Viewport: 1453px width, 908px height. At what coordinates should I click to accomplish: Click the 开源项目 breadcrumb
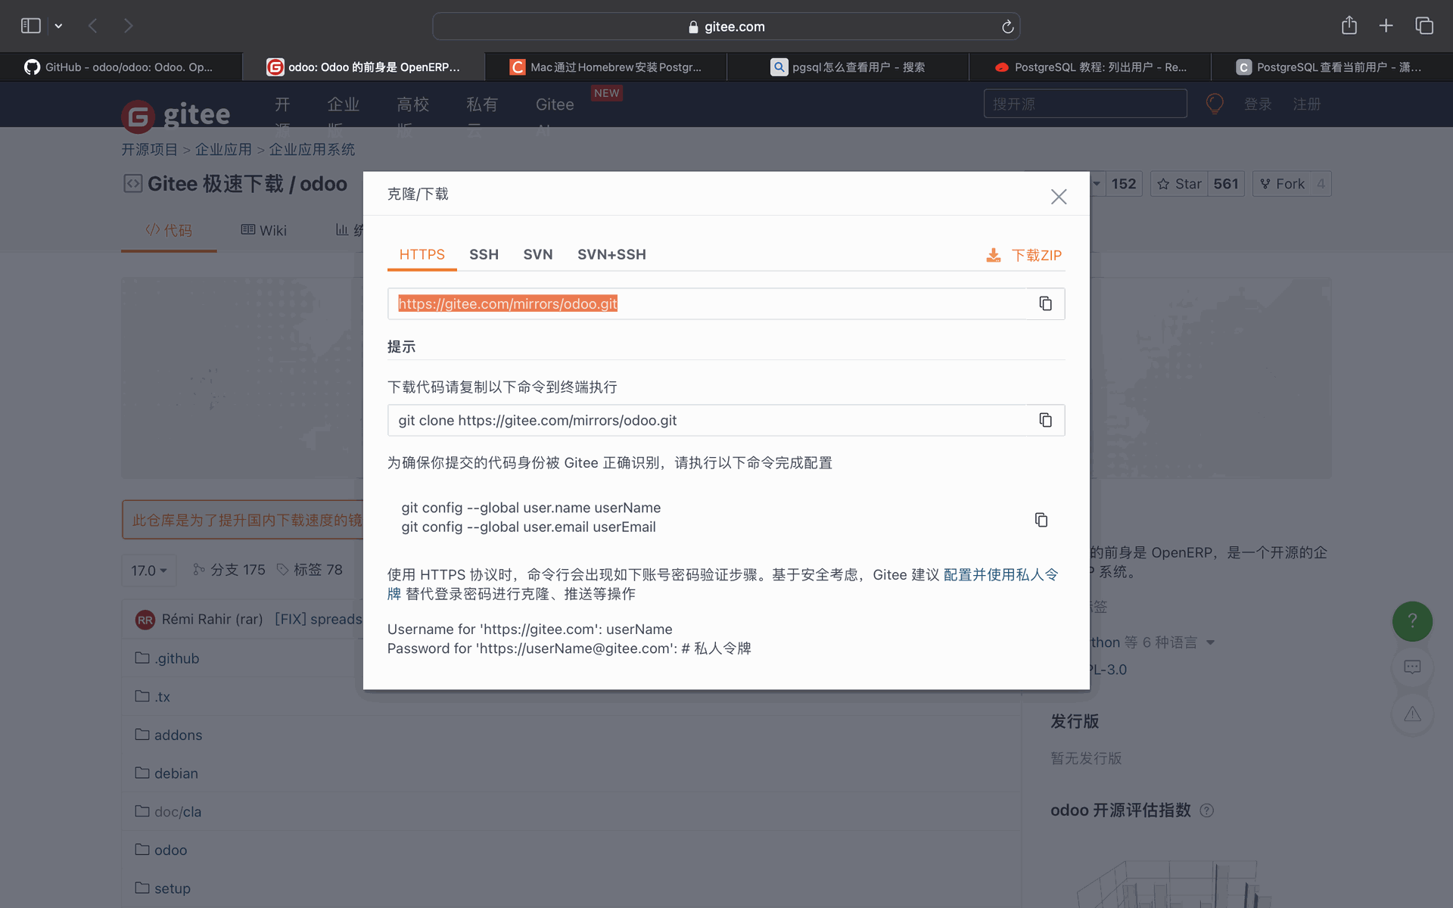pos(149,150)
